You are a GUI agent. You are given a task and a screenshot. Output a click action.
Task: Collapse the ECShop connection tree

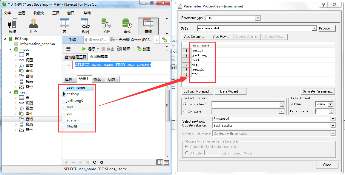click(x=5, y=39)
